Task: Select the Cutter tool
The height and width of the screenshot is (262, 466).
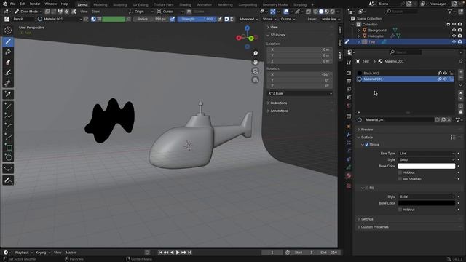Action: point(8,82)
